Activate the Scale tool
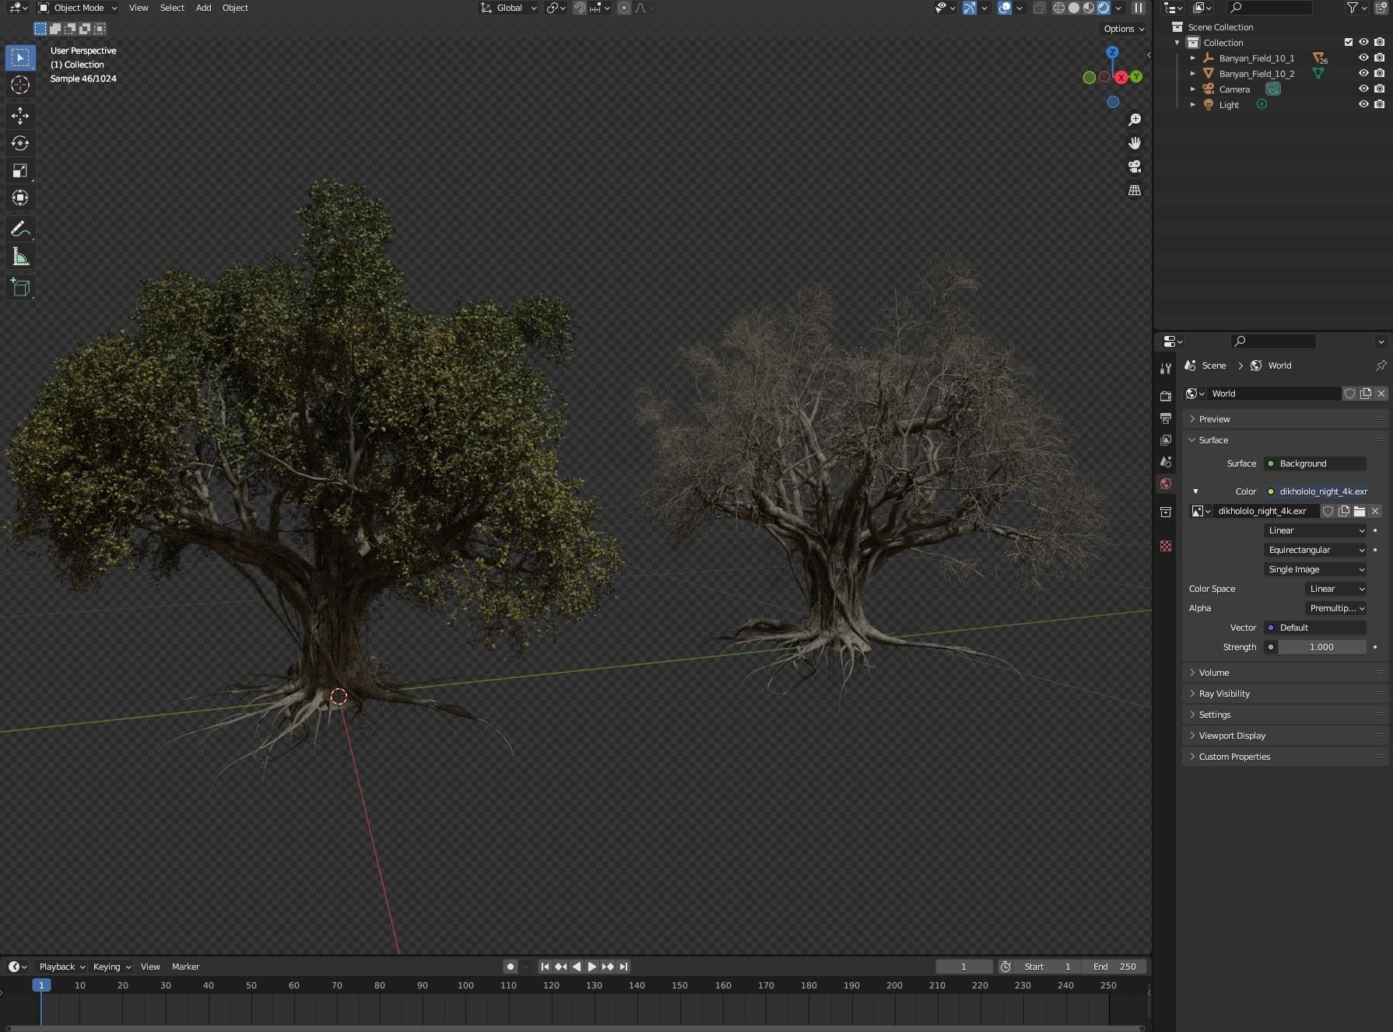1393x1032 pixels. point(20,170)
